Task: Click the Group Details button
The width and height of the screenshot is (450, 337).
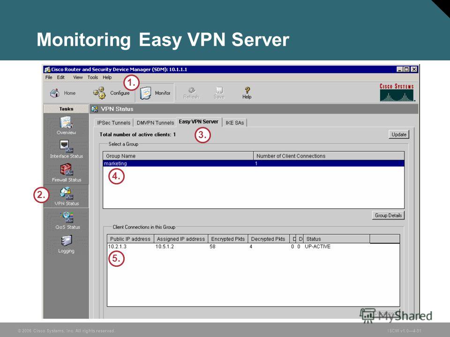Action: pos(388,215)
